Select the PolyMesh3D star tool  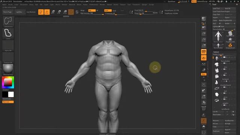click(x=230, y=40)
